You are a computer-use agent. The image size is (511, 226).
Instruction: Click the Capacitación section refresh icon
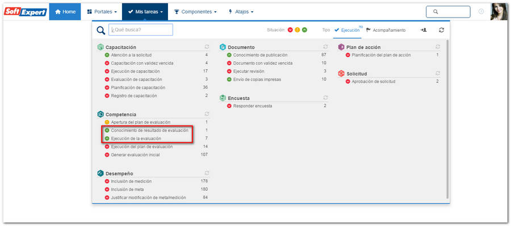(207, 47)
